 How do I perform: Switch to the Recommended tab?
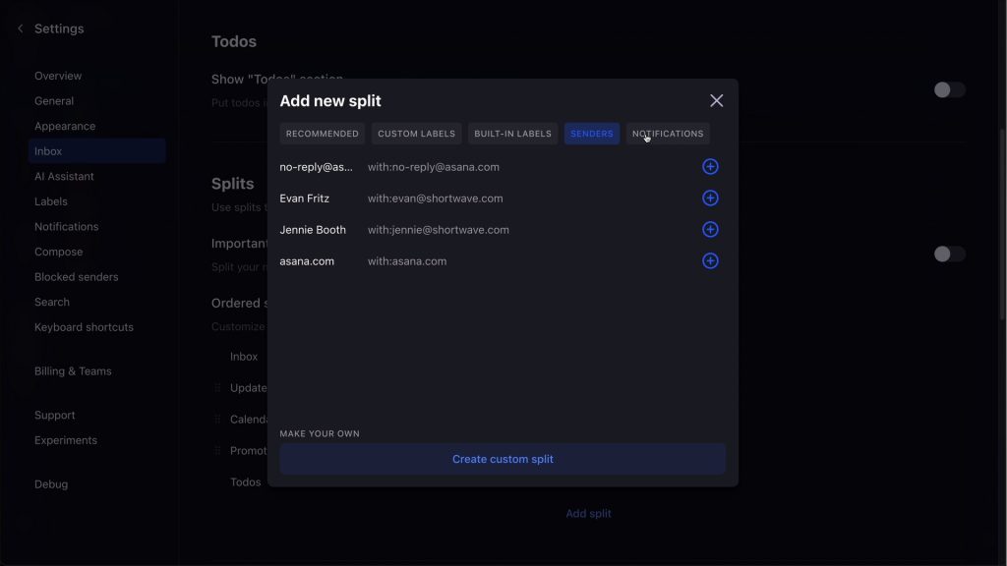pyautogui.click(x=322, y=134)
